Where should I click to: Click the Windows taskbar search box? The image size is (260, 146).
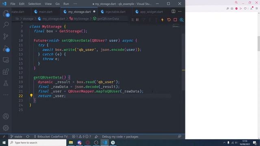(37, 142)
